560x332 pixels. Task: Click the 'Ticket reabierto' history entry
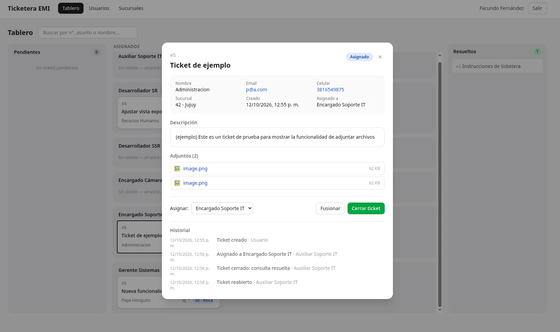234,282
